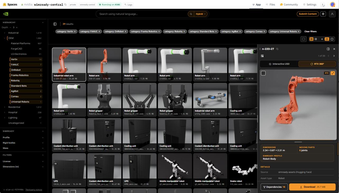Dock the detail panel using split-panel icon

tap(328, 49)
